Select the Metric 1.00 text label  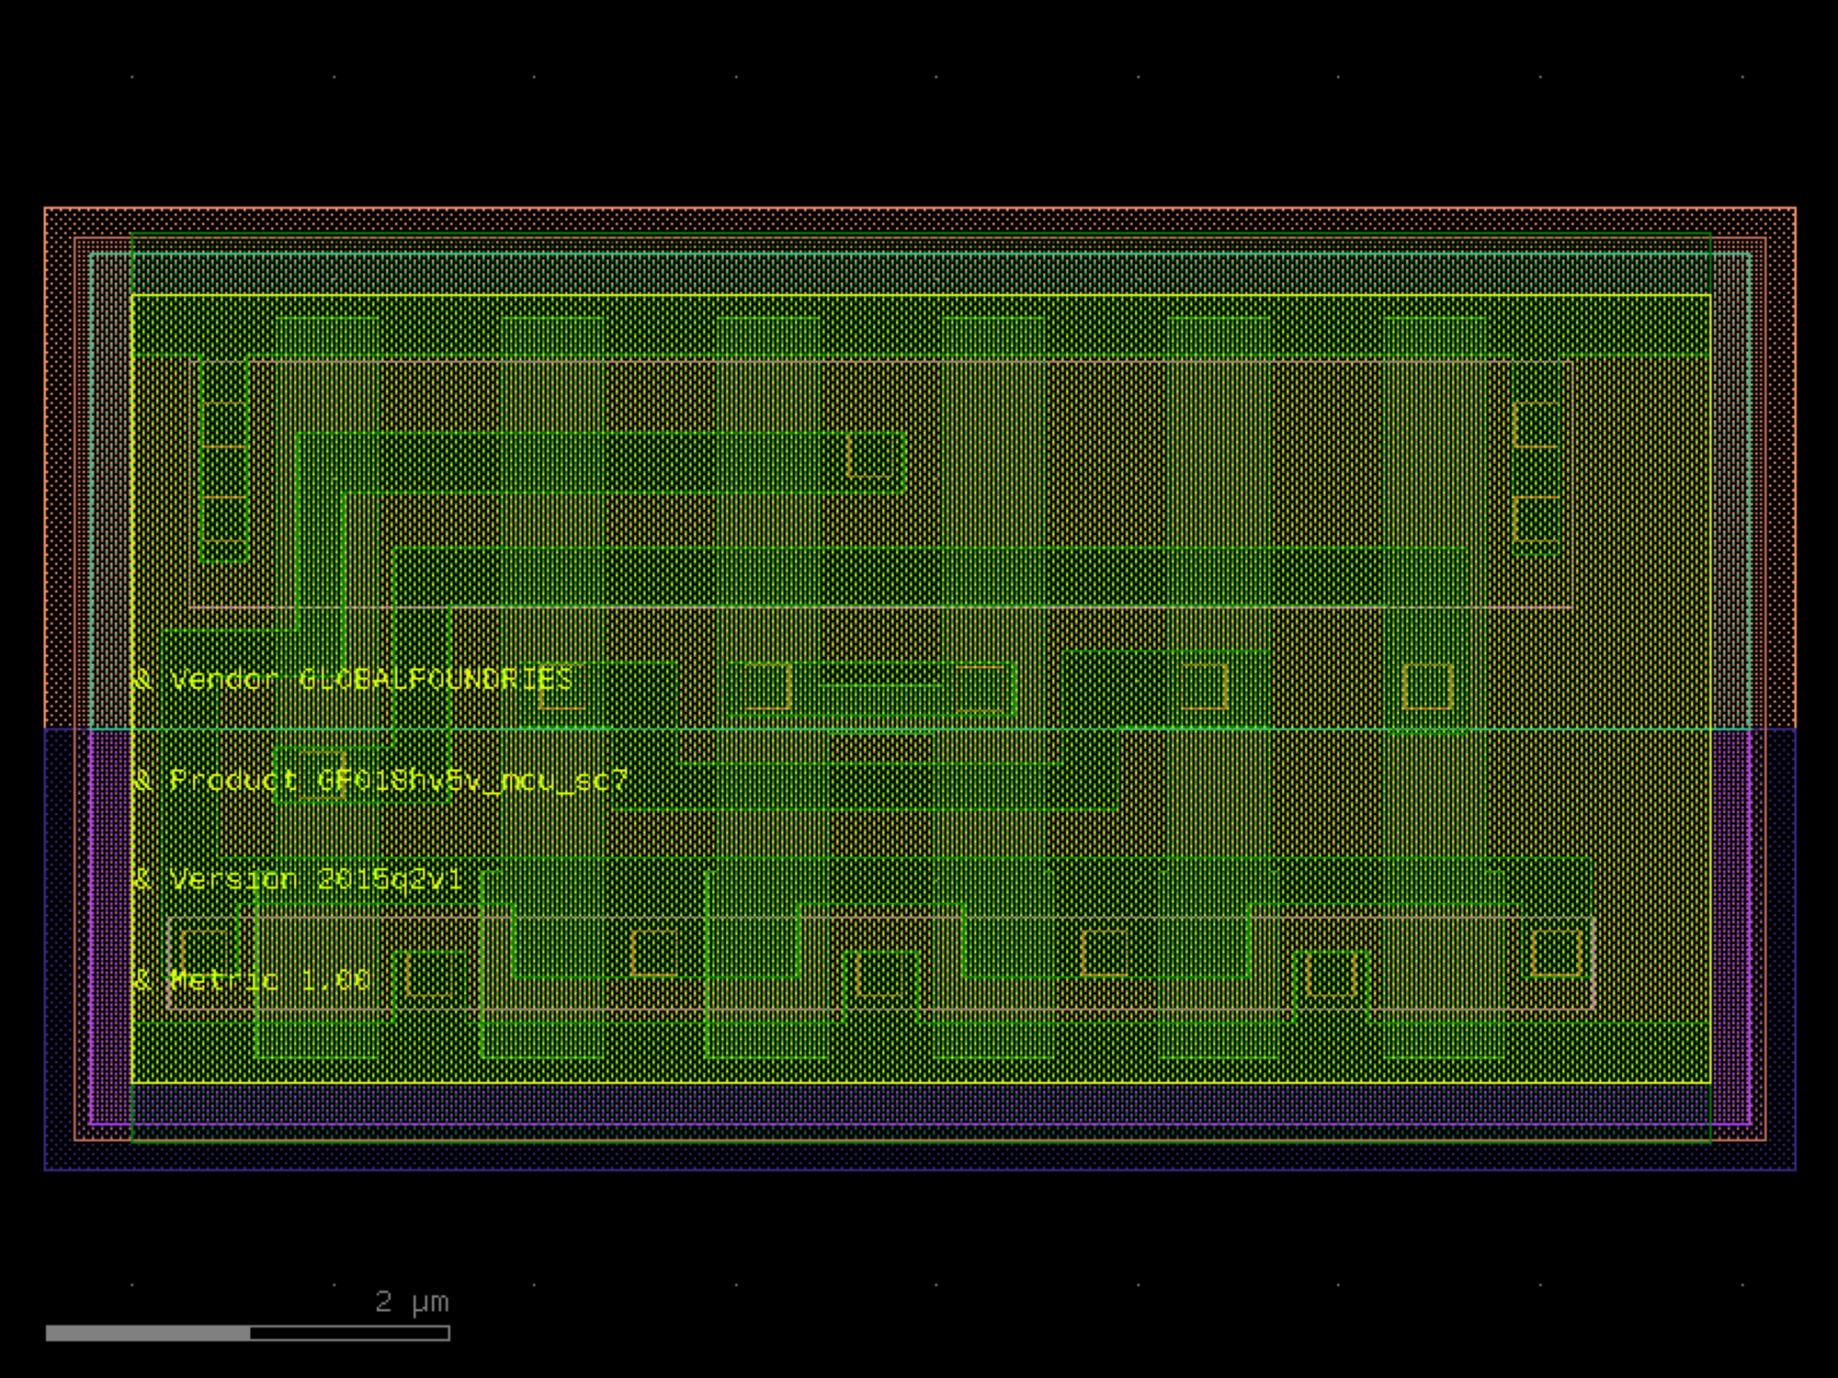(x=252, y=980)
